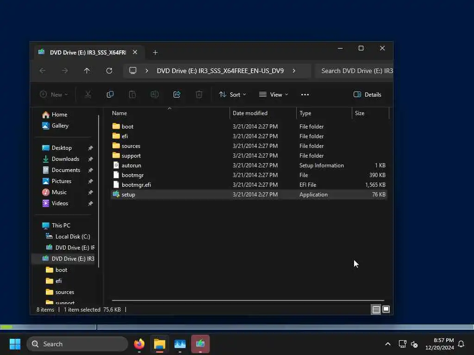Click the file list horizontal scrollbar
The image size is (474, 355).
point(248,300)
